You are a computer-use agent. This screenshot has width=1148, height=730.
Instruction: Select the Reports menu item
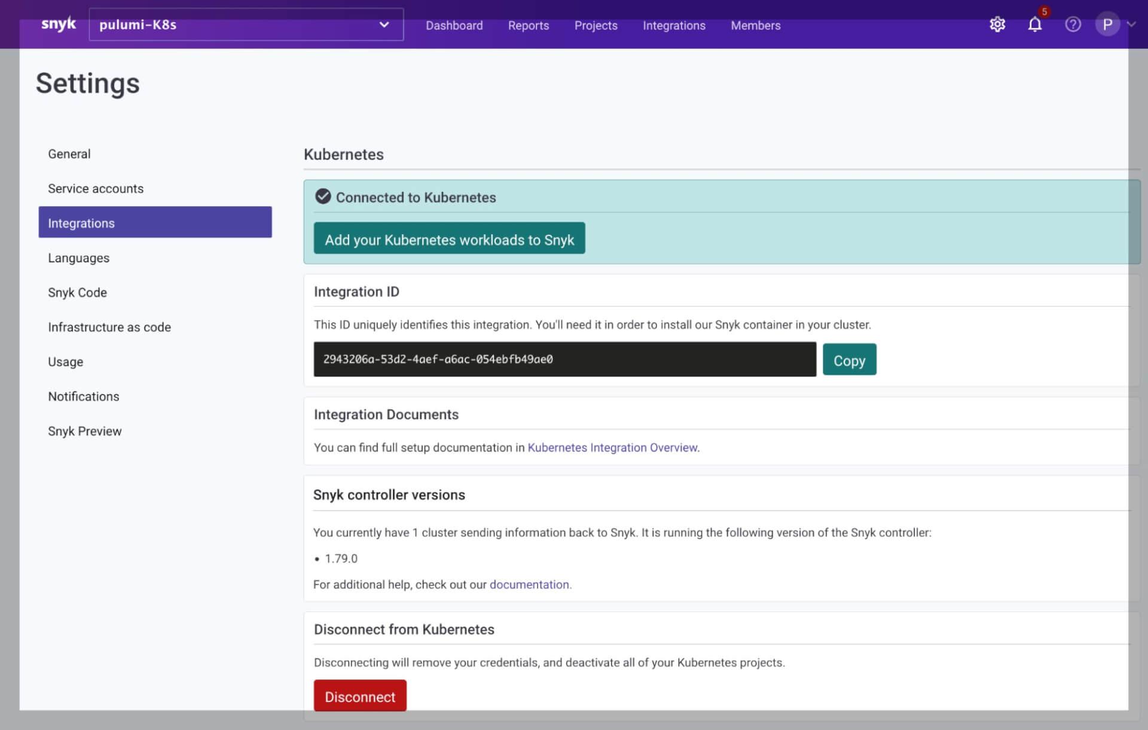(528, 25)
